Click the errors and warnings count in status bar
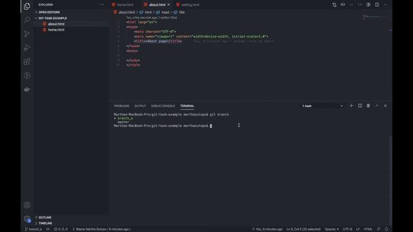This screenshot has height=232, width=413. click(x=61, y=229)
